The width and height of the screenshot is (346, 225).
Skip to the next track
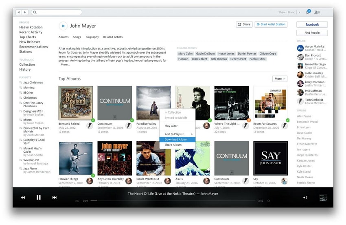click(x=54, y=197)
